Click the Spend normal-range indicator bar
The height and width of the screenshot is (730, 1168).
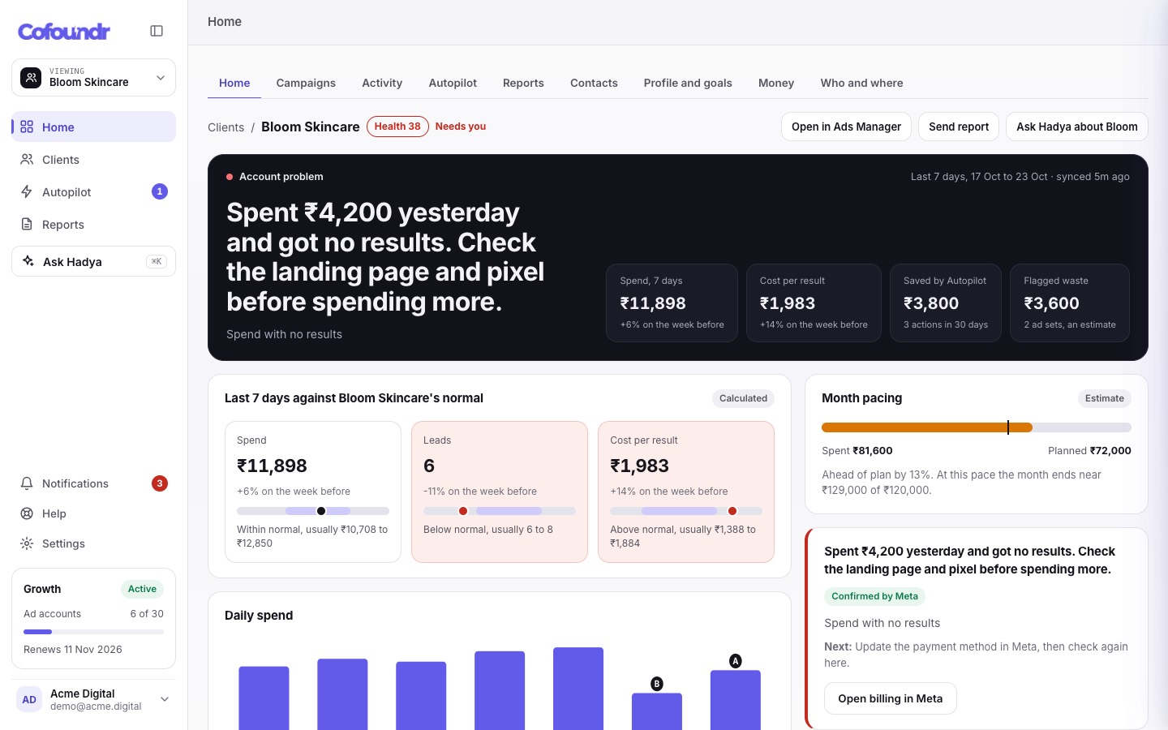click(x=313, y=511)
